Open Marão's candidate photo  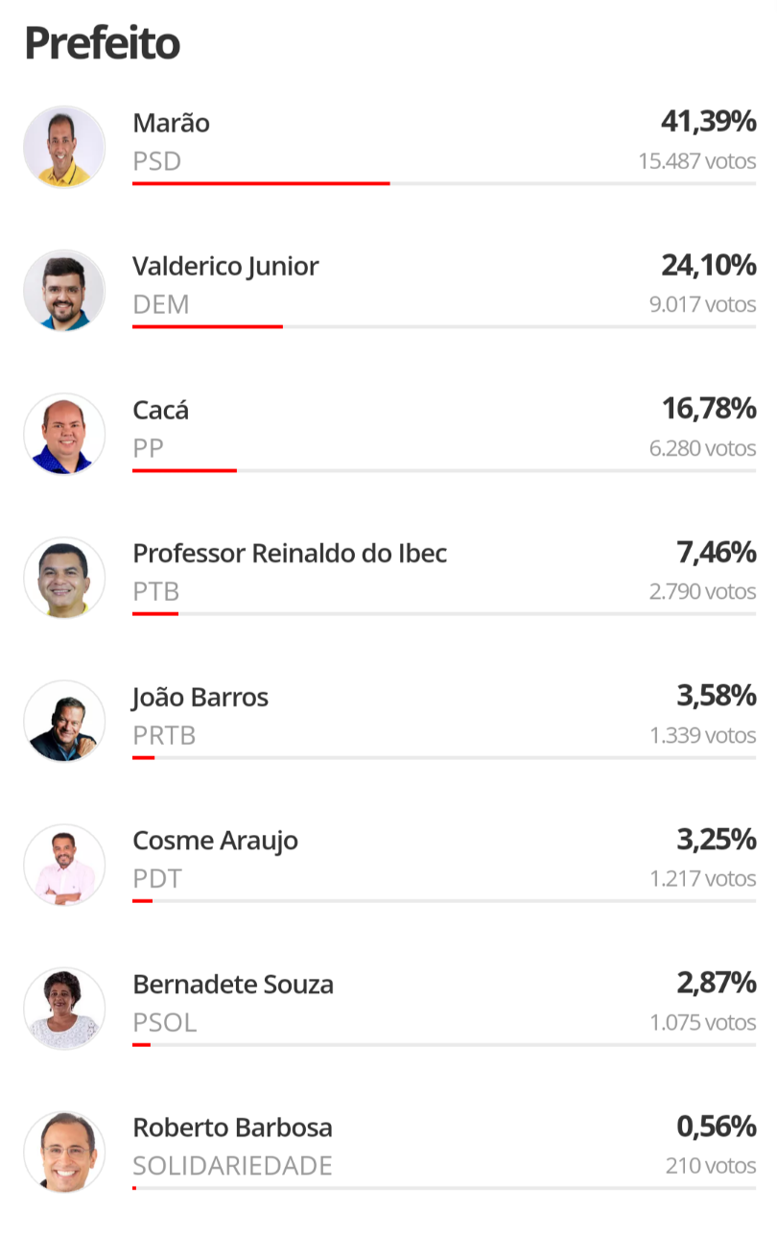(64, 147)
